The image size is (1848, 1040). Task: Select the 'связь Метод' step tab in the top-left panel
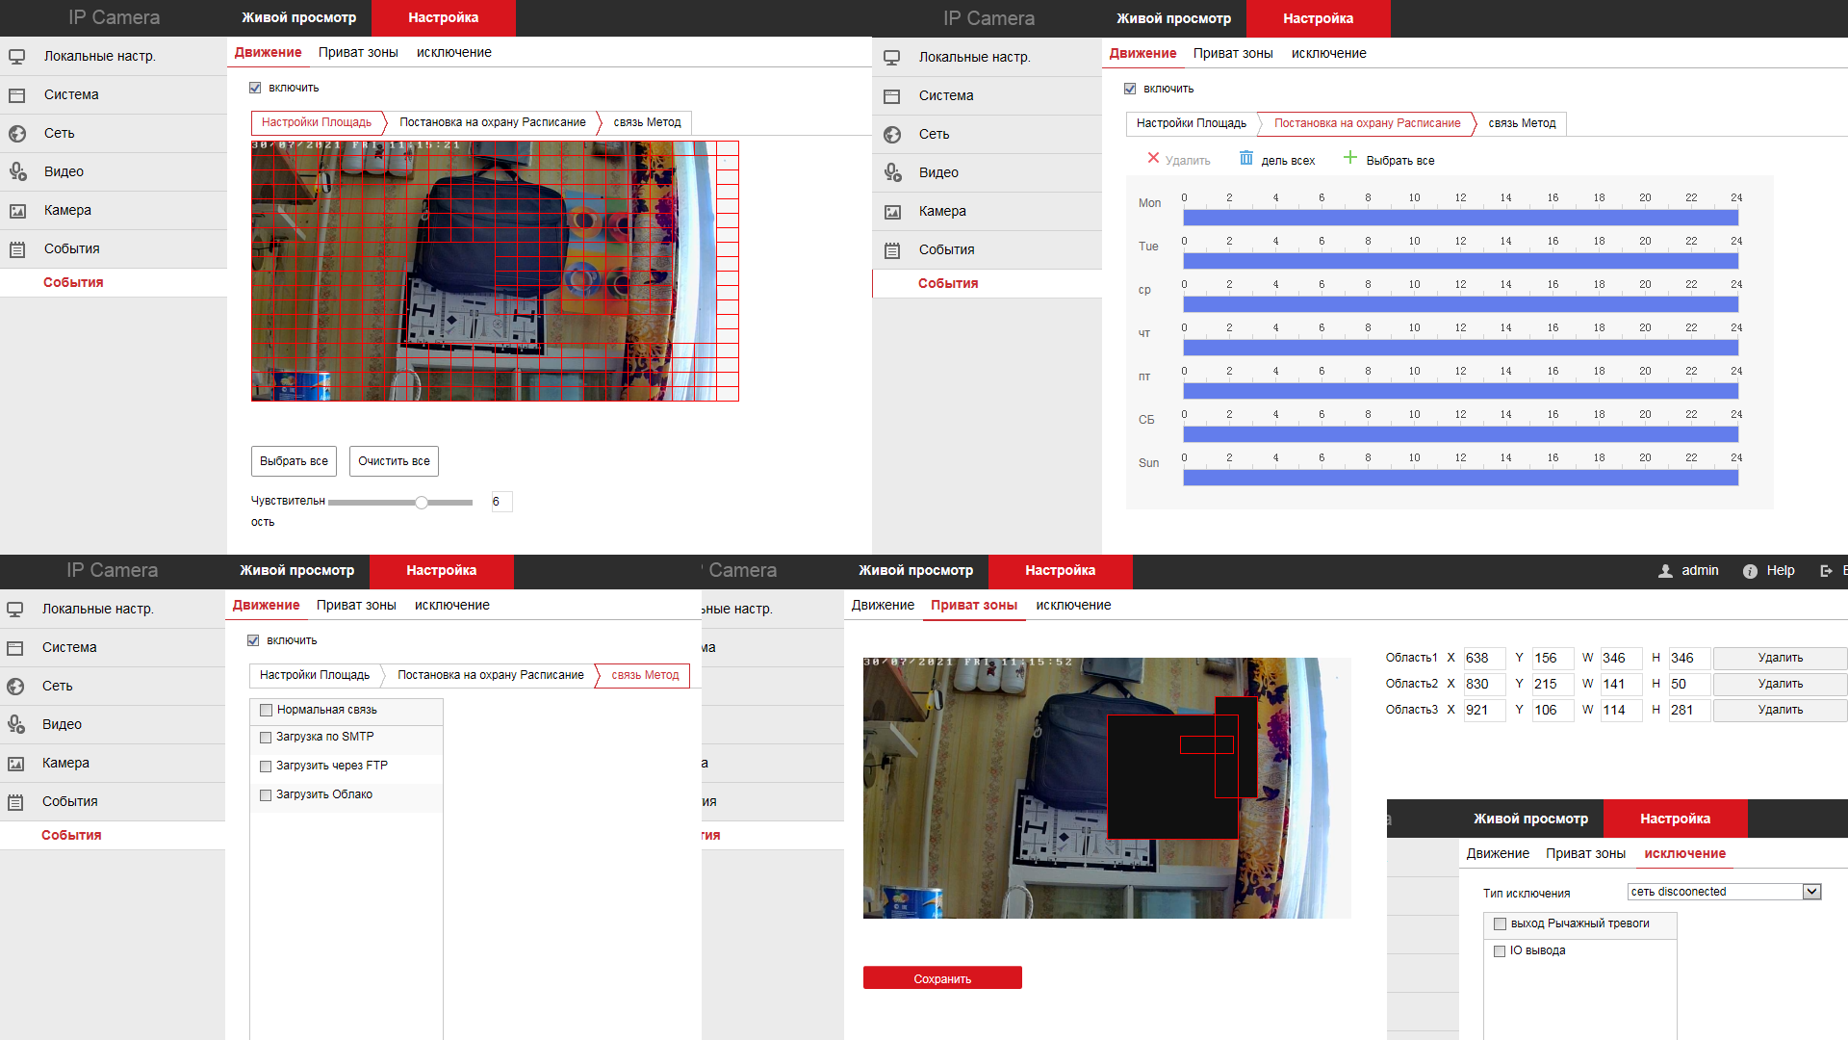[647, 122]
